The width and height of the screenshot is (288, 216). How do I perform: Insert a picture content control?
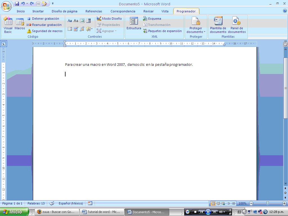coord(82,21)
